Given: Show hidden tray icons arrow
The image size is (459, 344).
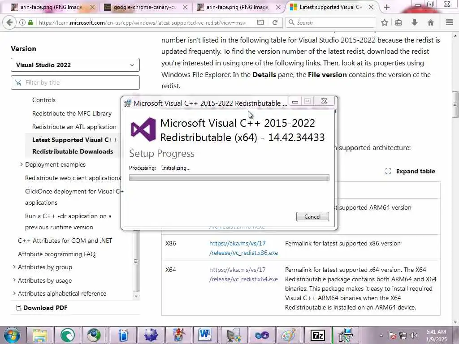Looking at the screenshot, I should point(381,335).
